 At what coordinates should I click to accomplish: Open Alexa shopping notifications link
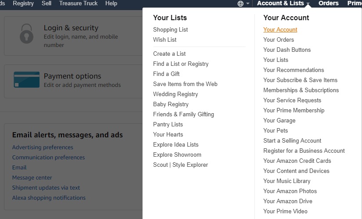tap(49, 198)
